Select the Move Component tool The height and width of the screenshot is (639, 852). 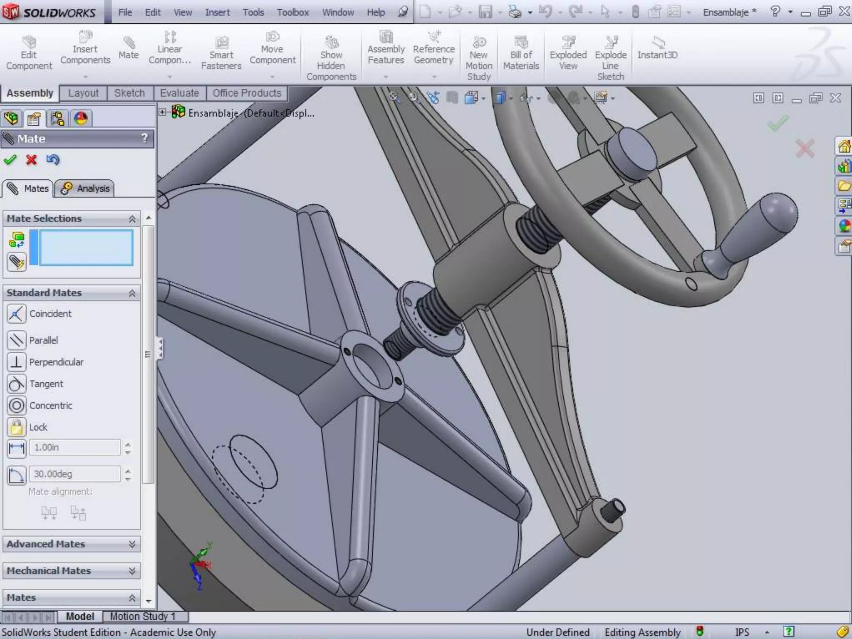click(x=272, y=37)
